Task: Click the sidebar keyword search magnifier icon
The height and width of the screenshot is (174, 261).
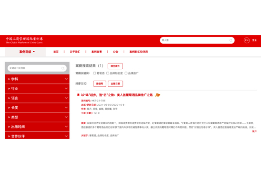Action: 63,68
